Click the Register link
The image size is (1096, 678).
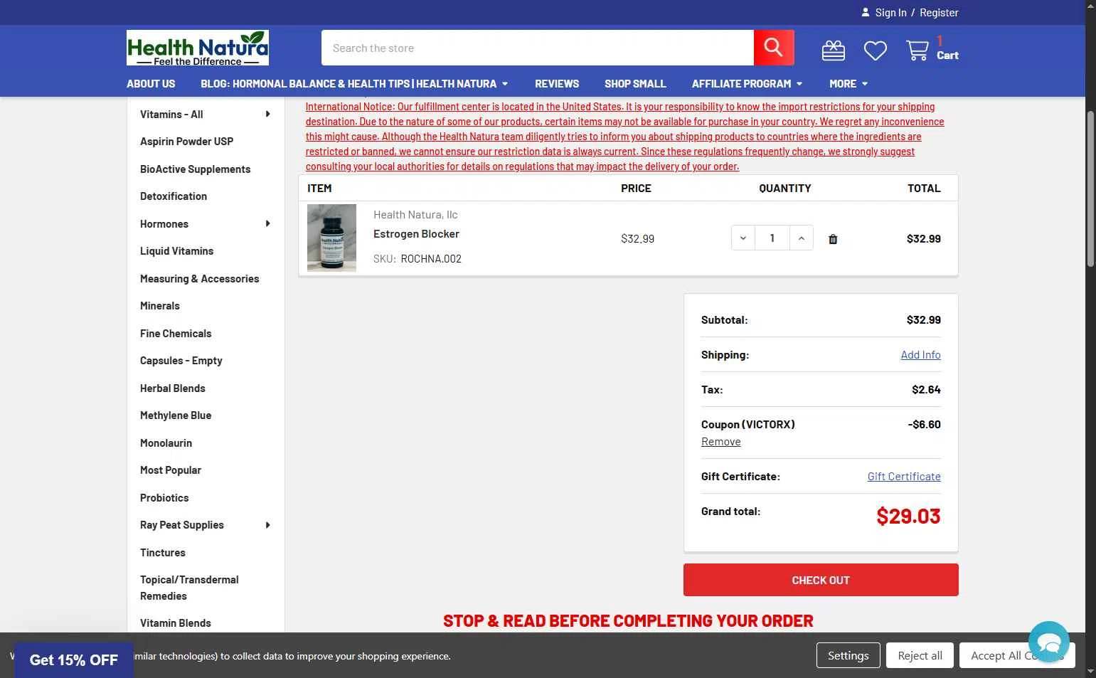pos(939,12)
